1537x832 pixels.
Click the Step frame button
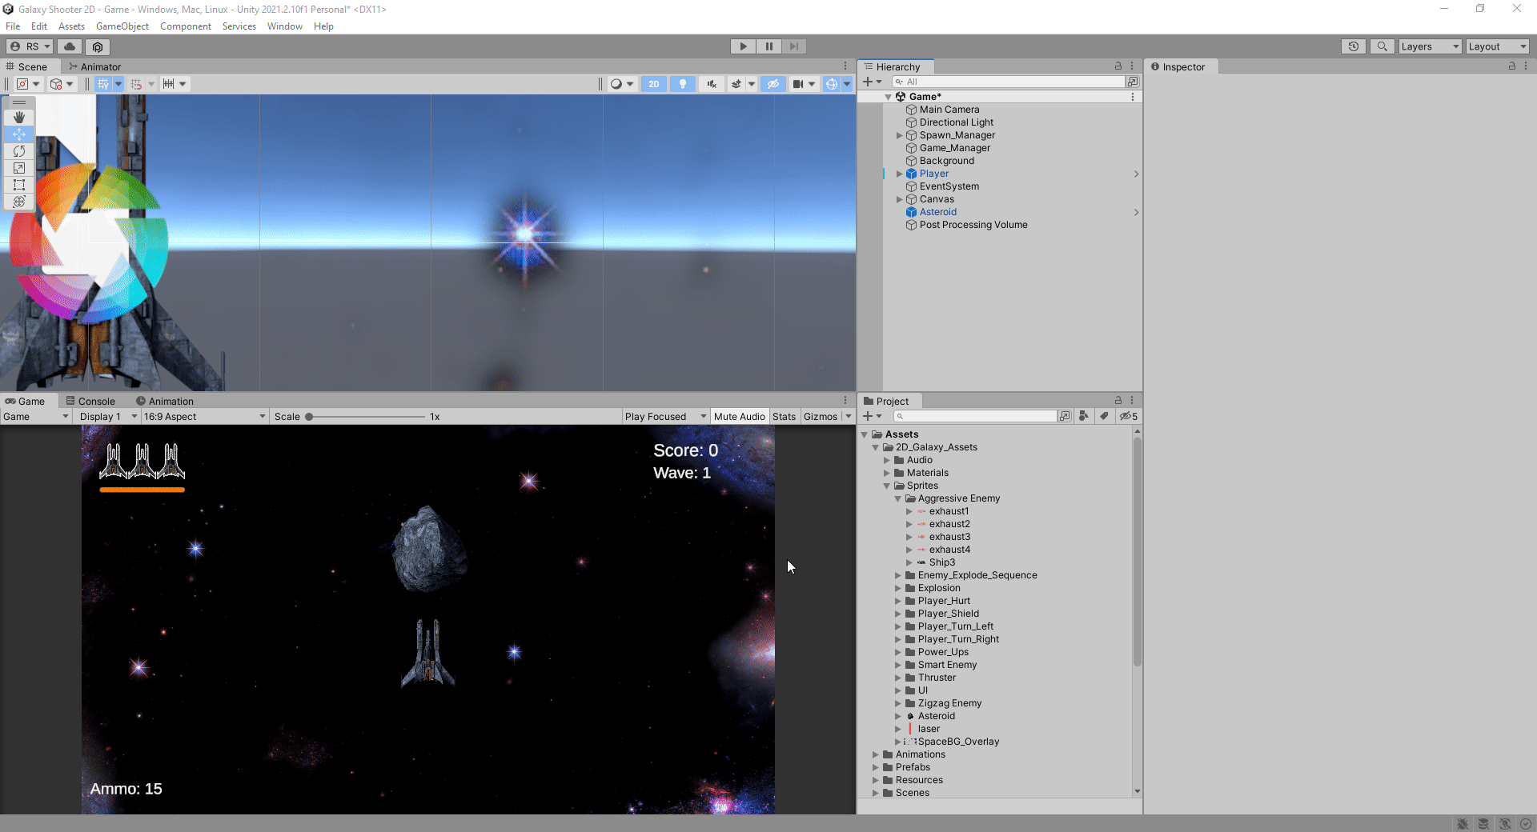pos(793,46)
